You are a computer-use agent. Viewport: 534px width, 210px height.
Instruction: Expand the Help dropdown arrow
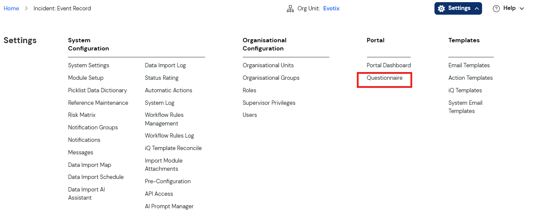tap(521, 9)
